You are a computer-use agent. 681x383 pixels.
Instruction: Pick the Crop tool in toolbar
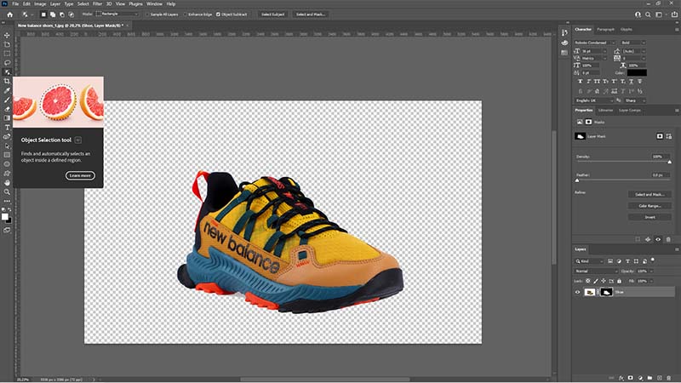(7, 81)
